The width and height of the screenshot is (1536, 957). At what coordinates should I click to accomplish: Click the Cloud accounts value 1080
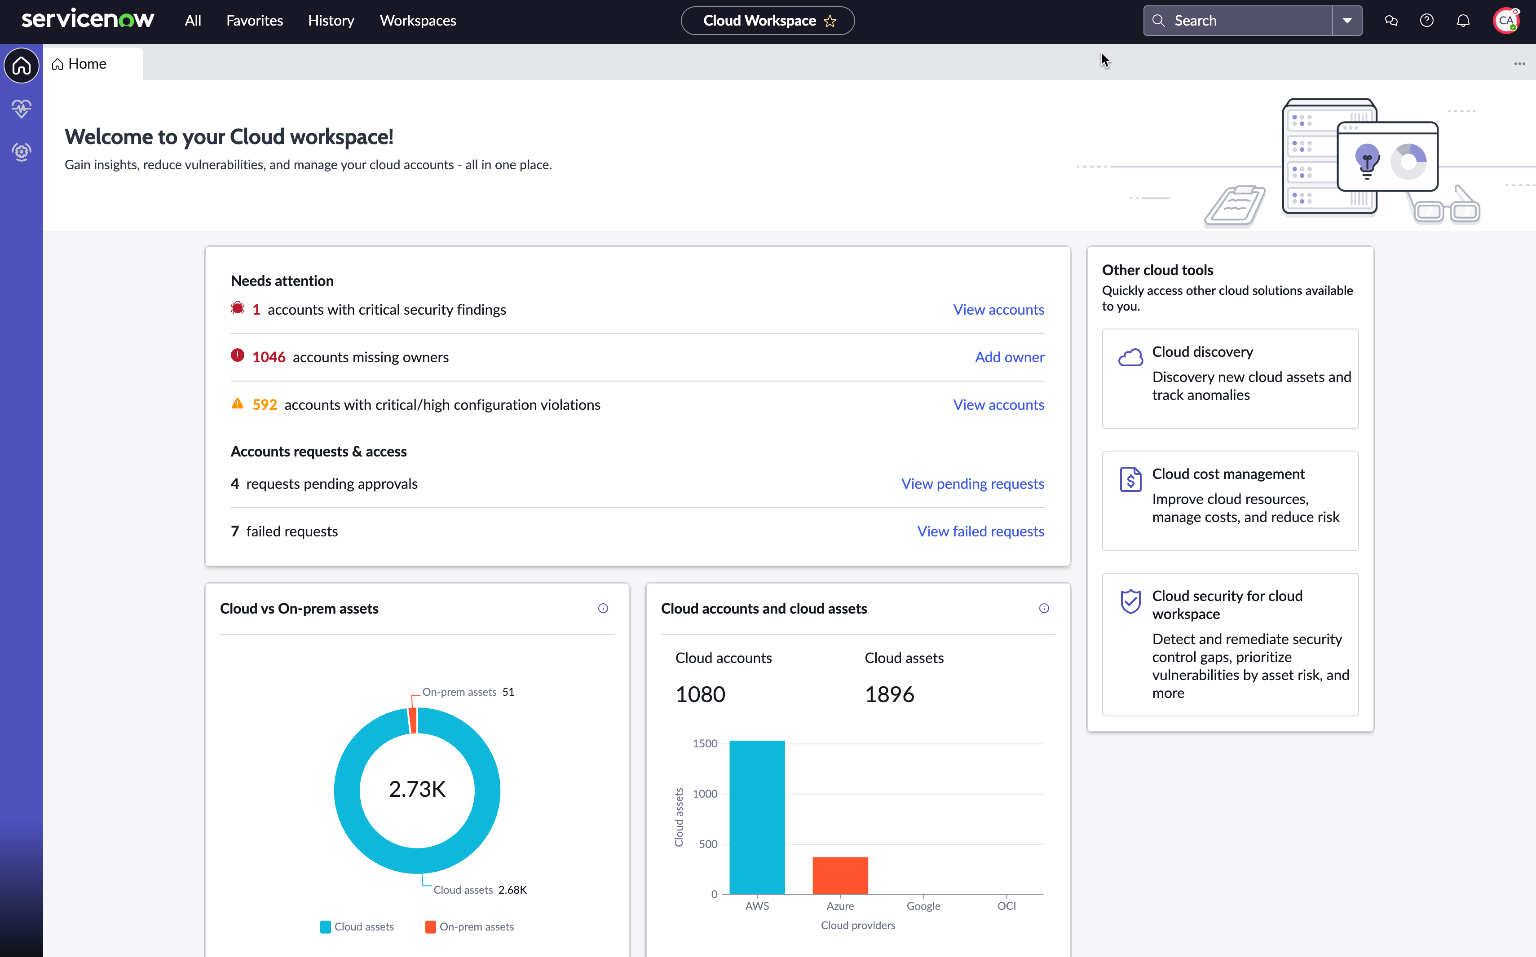[x=700, y=694]
